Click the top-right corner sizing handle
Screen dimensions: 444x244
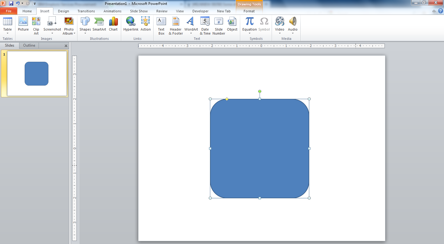tap(309, 99)
